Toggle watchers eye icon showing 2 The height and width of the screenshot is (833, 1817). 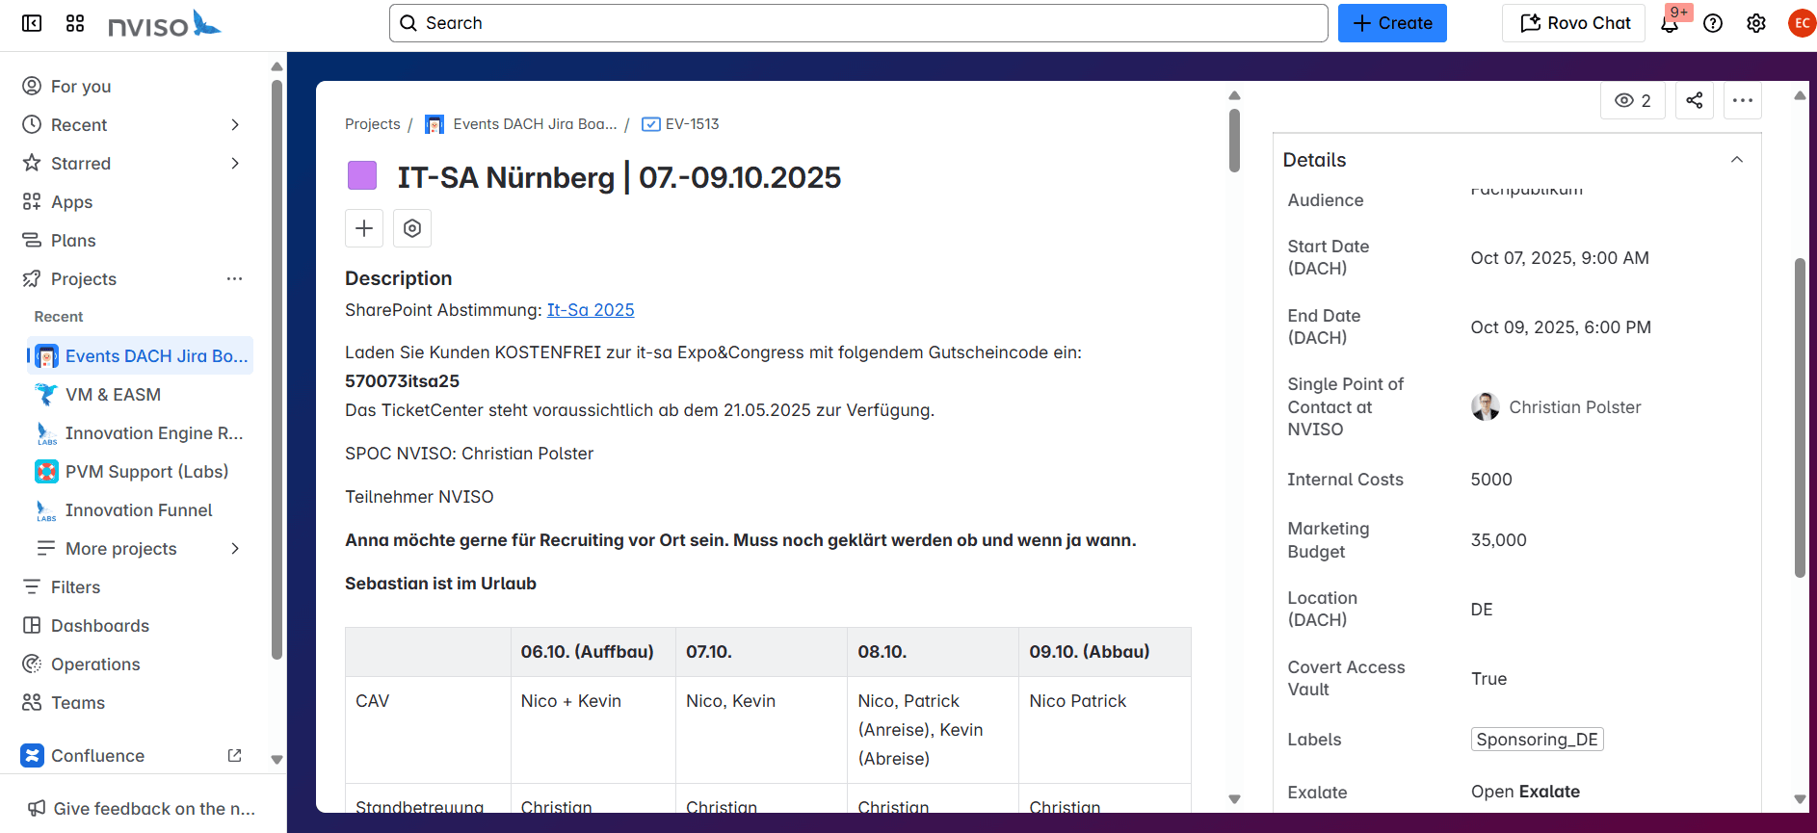1633,100
